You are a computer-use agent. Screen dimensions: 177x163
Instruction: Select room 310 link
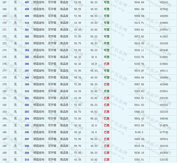(27, 91)
